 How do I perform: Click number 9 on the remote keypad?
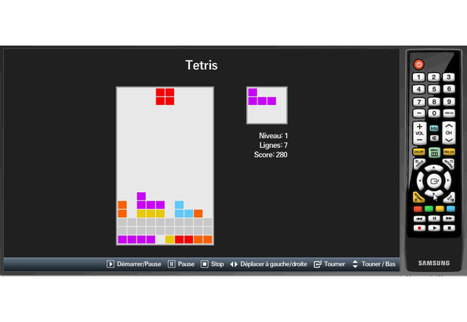click(x=449, y=102)
